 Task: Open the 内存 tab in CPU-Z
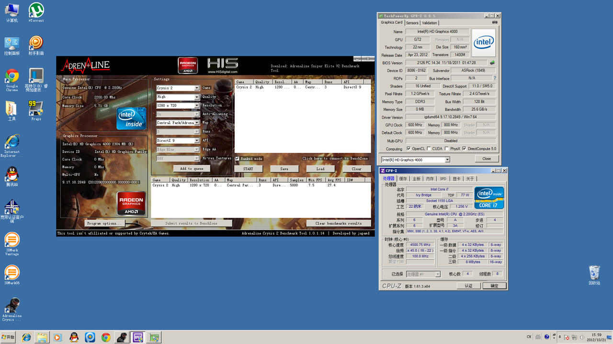coord(430,179)
